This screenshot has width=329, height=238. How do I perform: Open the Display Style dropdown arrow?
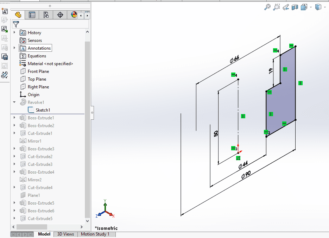[324, 7]
